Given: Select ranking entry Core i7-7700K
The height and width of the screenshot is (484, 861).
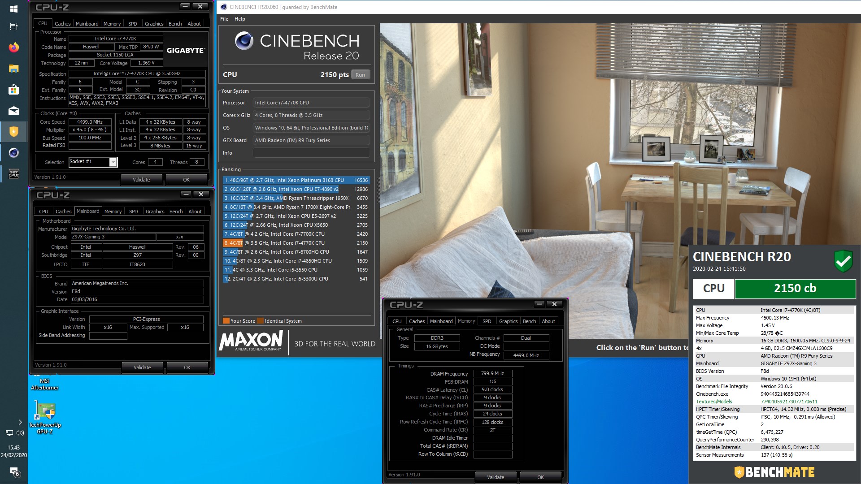Looking at the screenshot, I should (296, 234).
